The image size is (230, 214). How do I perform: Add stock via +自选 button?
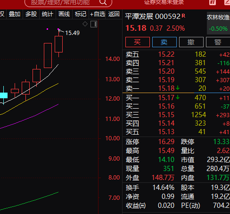[98, 14]
